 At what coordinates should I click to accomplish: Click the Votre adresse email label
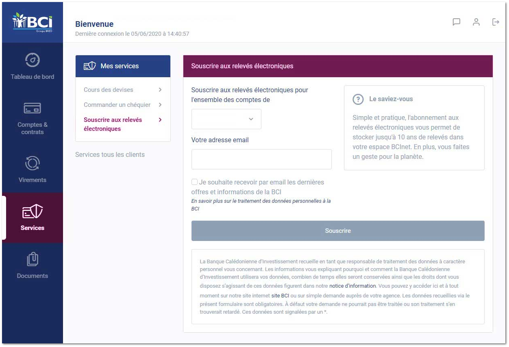[x=220, y=140]
